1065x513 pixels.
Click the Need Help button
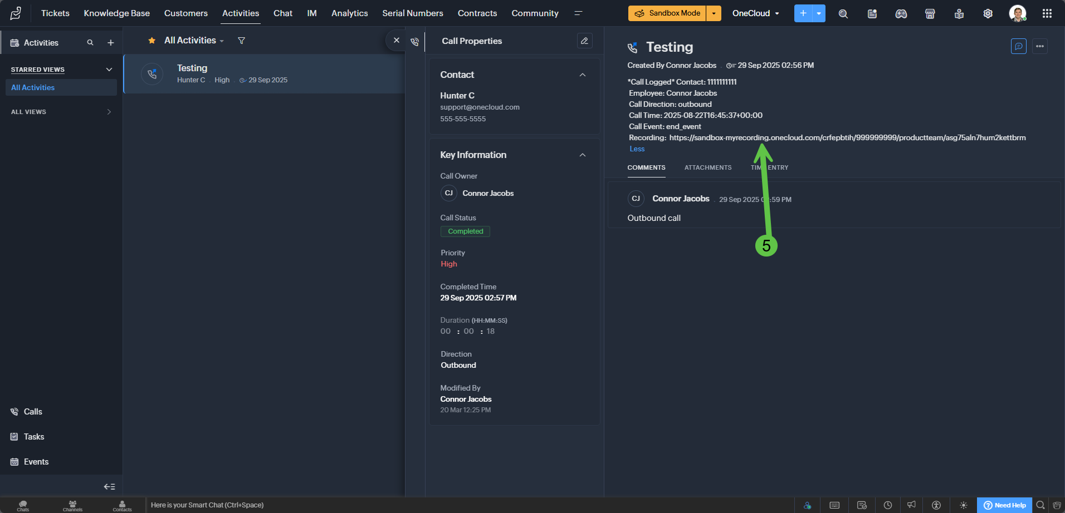1004,505
